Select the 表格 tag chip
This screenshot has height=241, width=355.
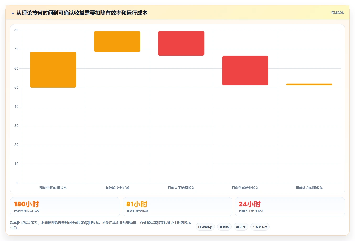224,227
